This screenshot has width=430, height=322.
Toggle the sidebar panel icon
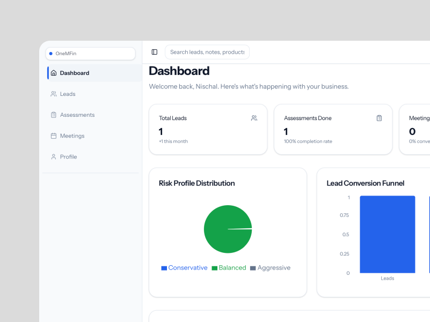click(x=155, y=52)
